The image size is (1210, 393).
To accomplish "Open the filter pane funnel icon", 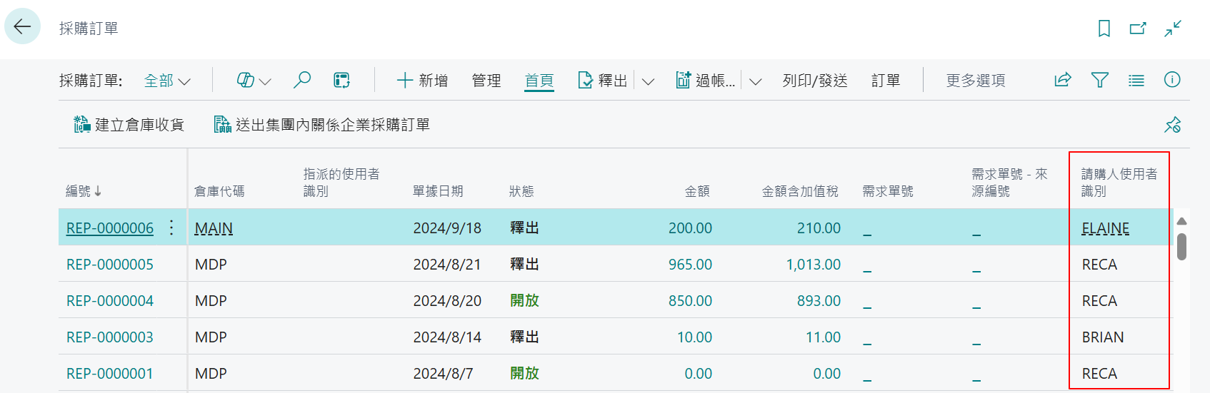I will coord(1100,80).
